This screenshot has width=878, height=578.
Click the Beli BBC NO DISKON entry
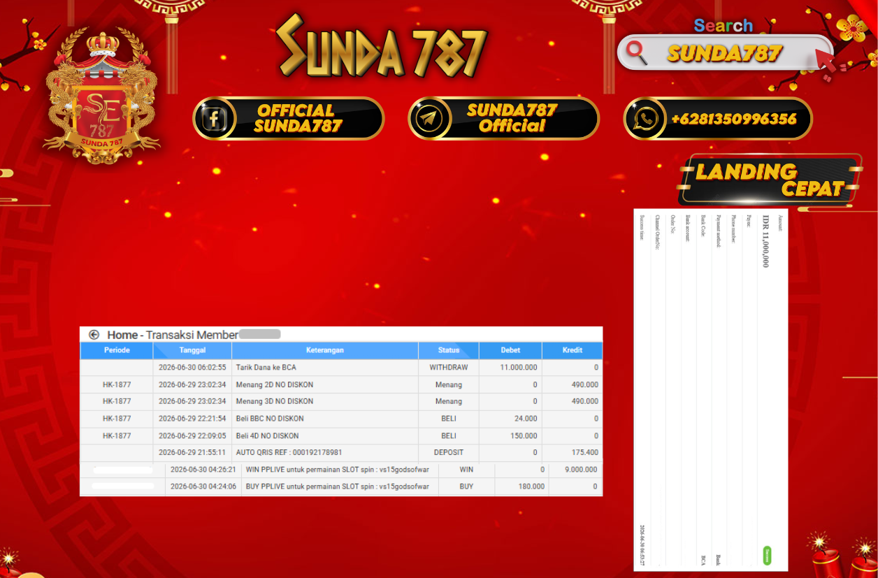(270, 419)
